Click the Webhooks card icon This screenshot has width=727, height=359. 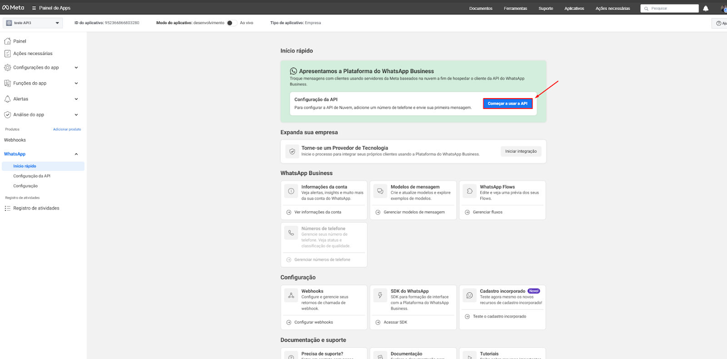pos(291,295)
